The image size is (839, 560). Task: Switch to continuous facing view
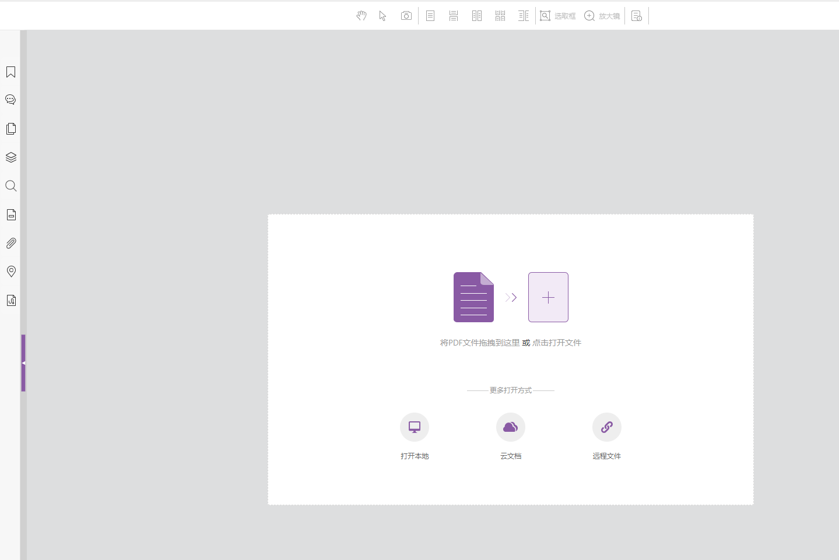500,16
